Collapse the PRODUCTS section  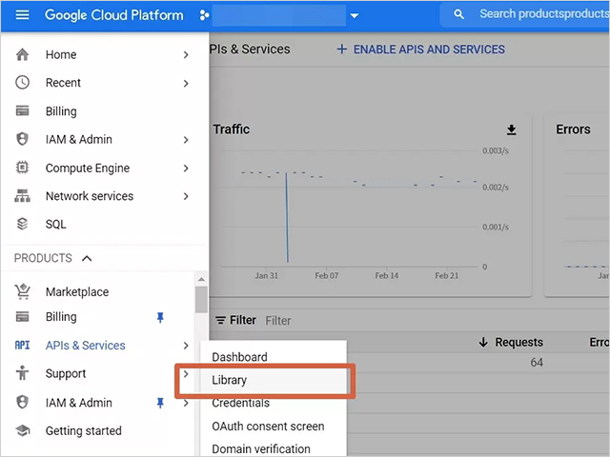click(87, 258)
